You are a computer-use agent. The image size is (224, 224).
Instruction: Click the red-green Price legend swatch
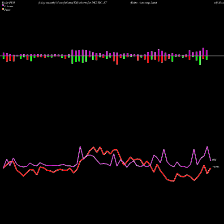coord(3,9)
